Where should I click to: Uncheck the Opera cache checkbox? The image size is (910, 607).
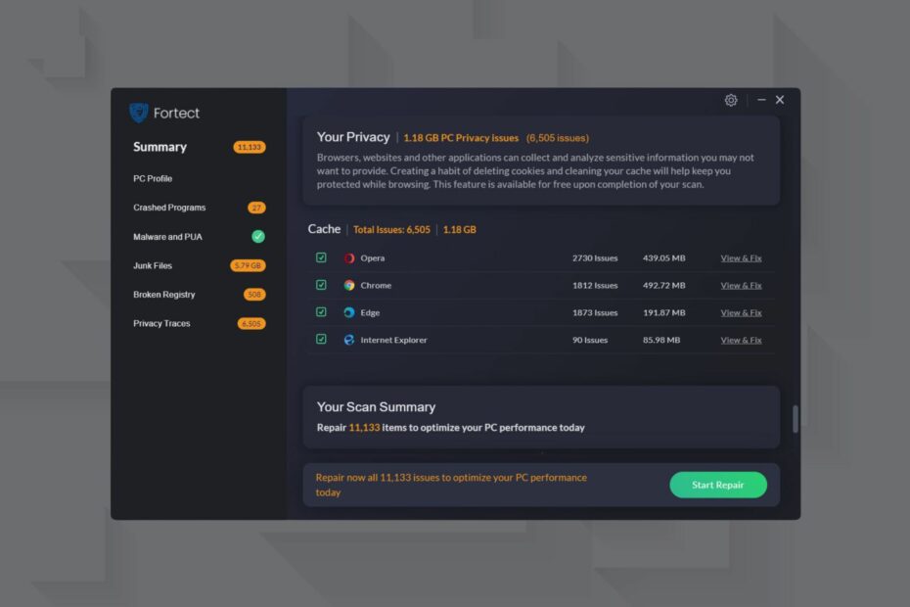click(x=321, y=257)
